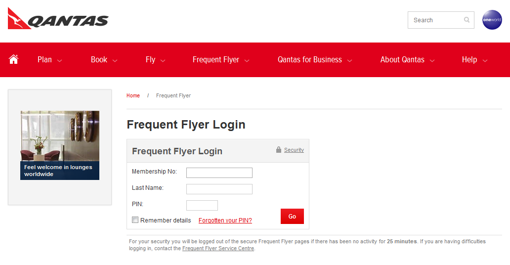The width and height of the screenshot is (510, 265).
Task: Follow the Frequent Flyer Service Centre link
Action: [218, 248]
